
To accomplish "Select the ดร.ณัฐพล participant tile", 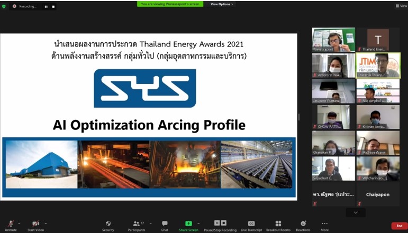I will click(333, 194).
